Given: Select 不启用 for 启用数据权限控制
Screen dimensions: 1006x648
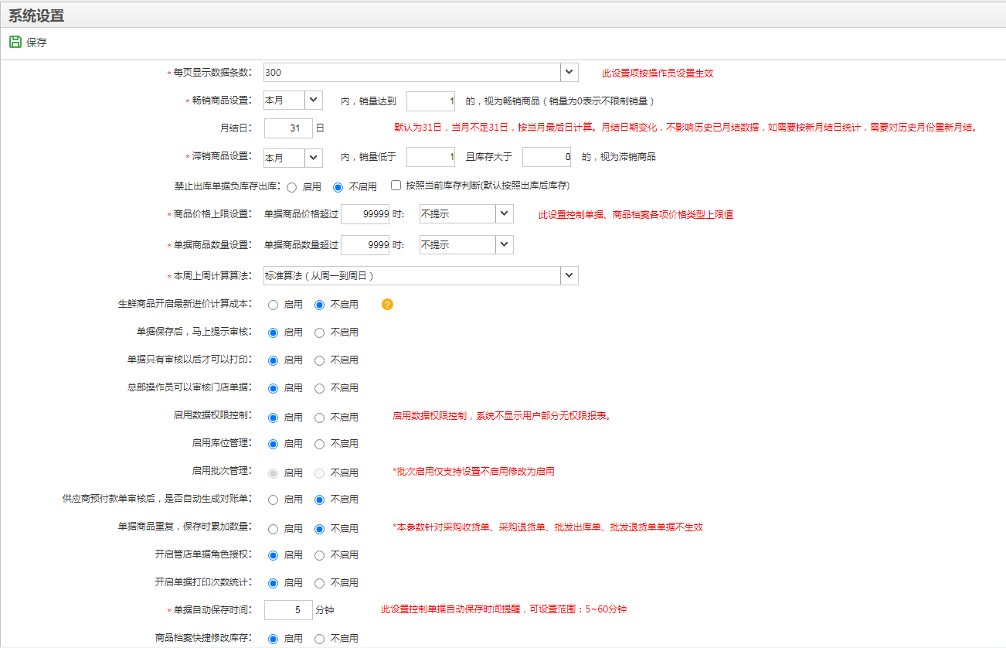Looking at the screenshot, I should (x=320, y=418).
